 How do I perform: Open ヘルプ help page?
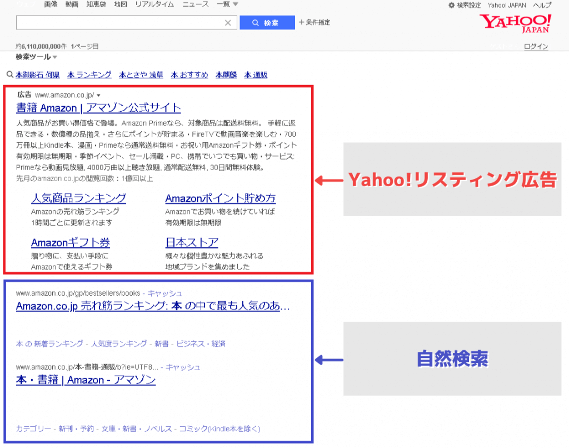click(x=542, y=5)
